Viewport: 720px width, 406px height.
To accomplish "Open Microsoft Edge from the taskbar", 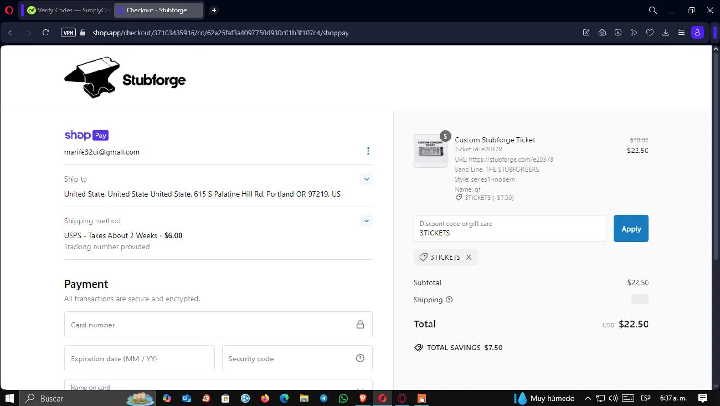I will tap(285, 398).
